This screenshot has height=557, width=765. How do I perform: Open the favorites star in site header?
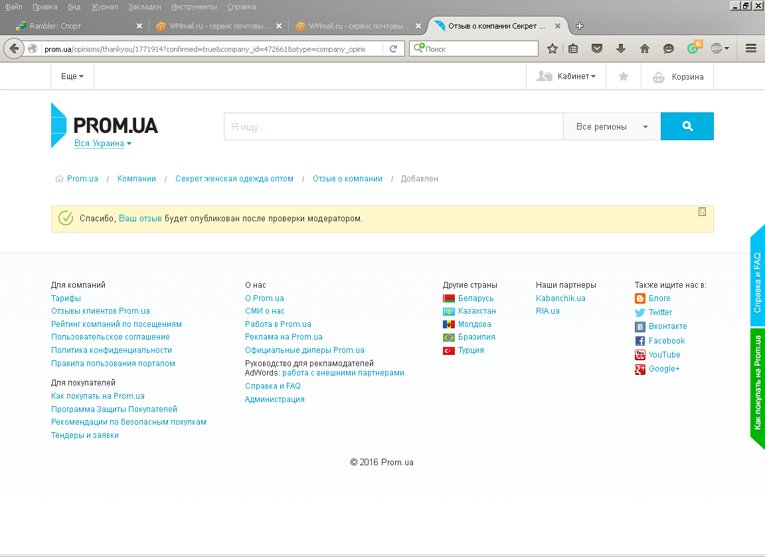(623, 76)
